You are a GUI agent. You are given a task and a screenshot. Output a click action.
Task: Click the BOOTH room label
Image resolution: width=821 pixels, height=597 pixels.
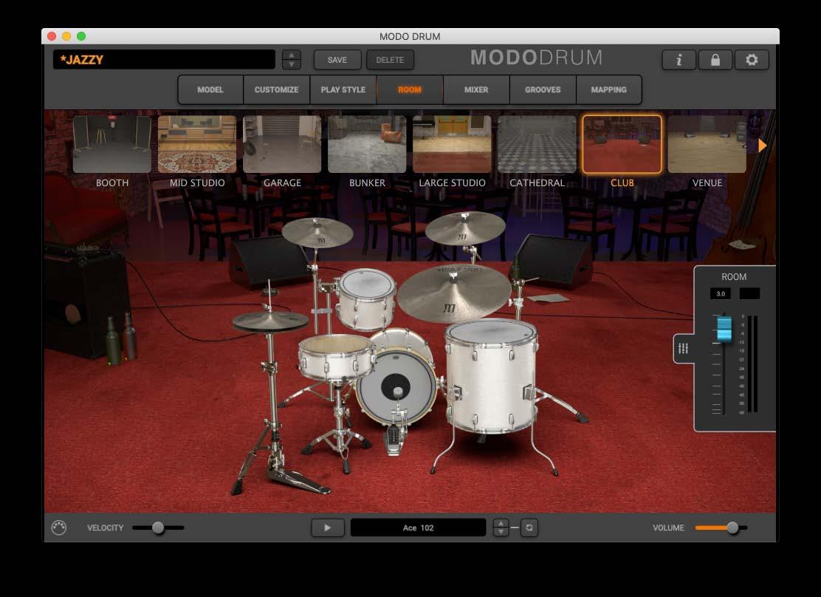pyautogui.click(x=112, y=183)
